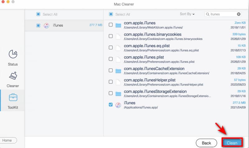Screen dimensions: 249x148
Task: Toggle Select All checkbox in left panel
Action: [x=38, y=14]
